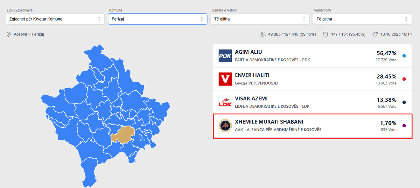The image size is (420, 188).
Task: Click the purple dot for AAK
Action: coord(404,126)
